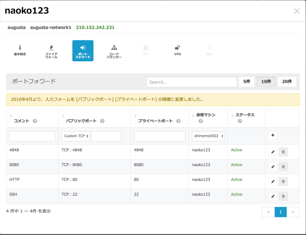The height and width of the screenshot is (235, 306).
Task: Edit the 4848 port forward rule
Action: (273, 152)
